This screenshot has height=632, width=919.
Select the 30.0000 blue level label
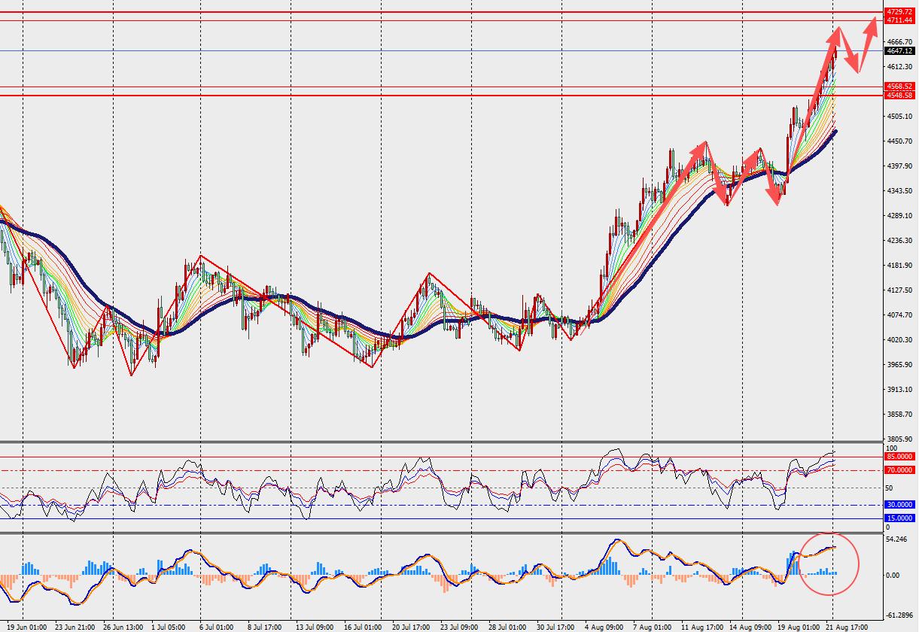tap(899, 505)
